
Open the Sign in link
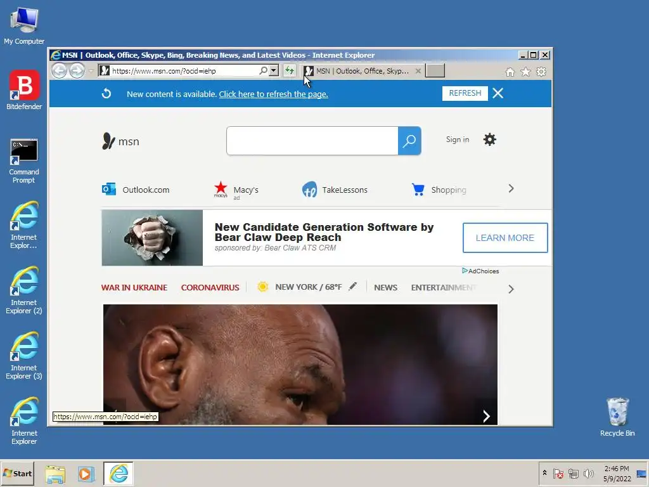(x=458, y=140)
